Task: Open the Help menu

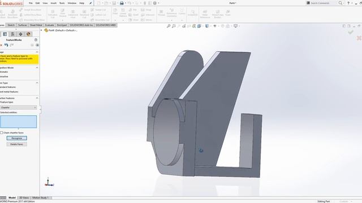Action: [x=81, y=3]
